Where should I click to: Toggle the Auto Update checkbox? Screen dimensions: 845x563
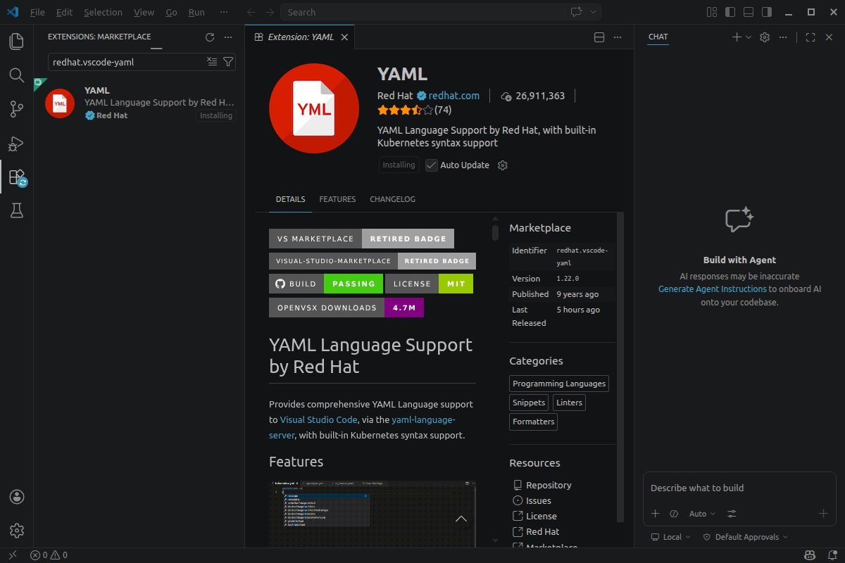coord(432,165)
